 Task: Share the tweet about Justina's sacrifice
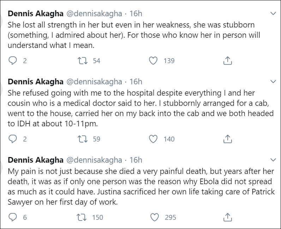228,217
